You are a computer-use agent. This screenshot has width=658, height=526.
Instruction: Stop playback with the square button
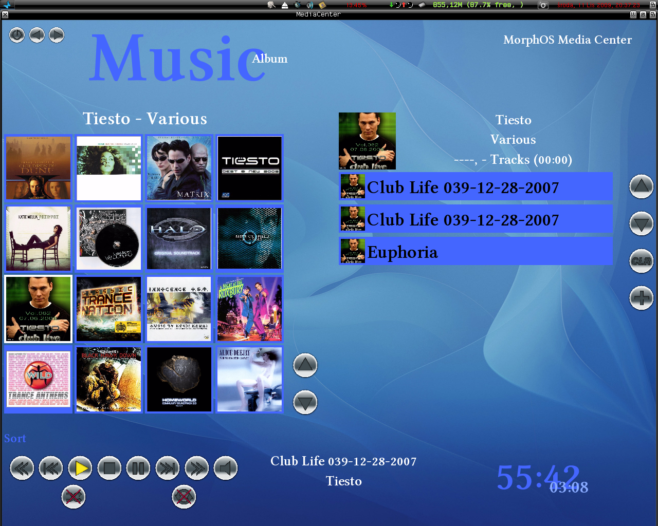109,468
